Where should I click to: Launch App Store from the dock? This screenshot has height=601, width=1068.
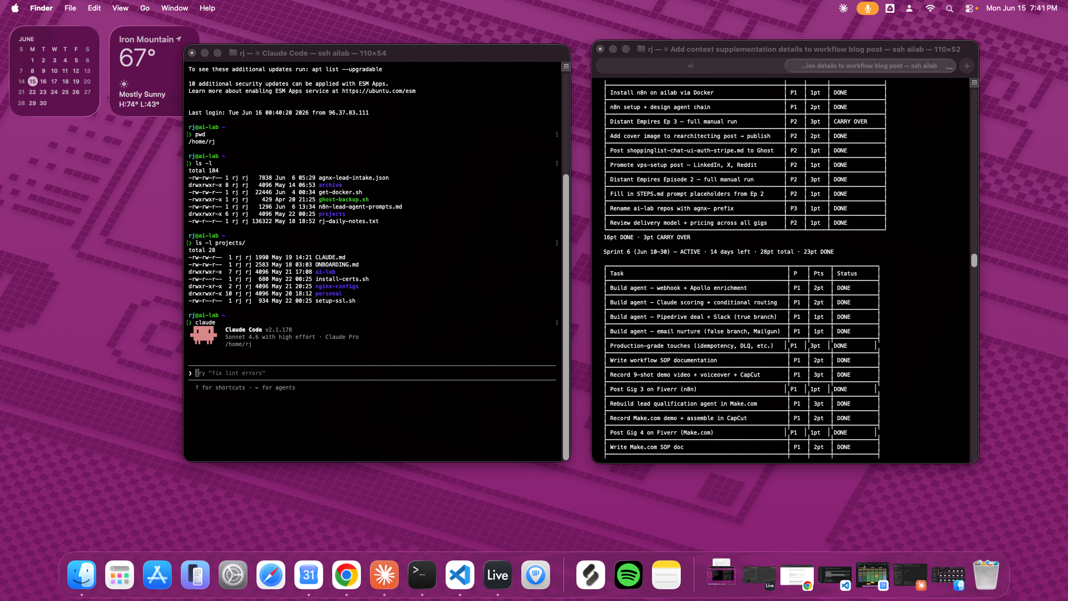click(x=157, y=575)
